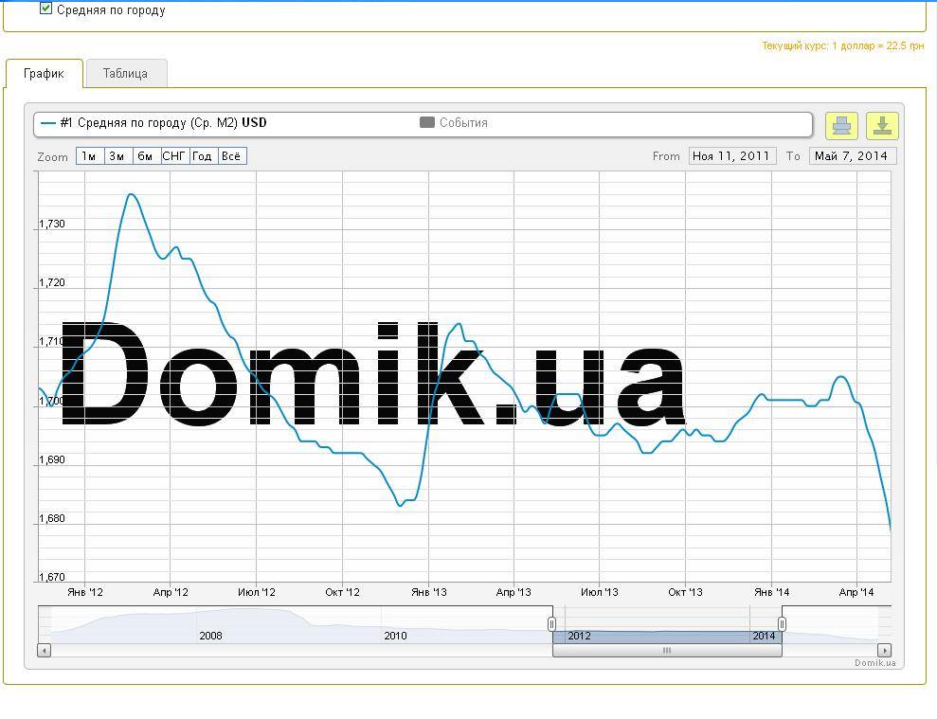Click the navigator scrollbar thumb
Viewport: 937px width, 719px height.
coord(667,650)
